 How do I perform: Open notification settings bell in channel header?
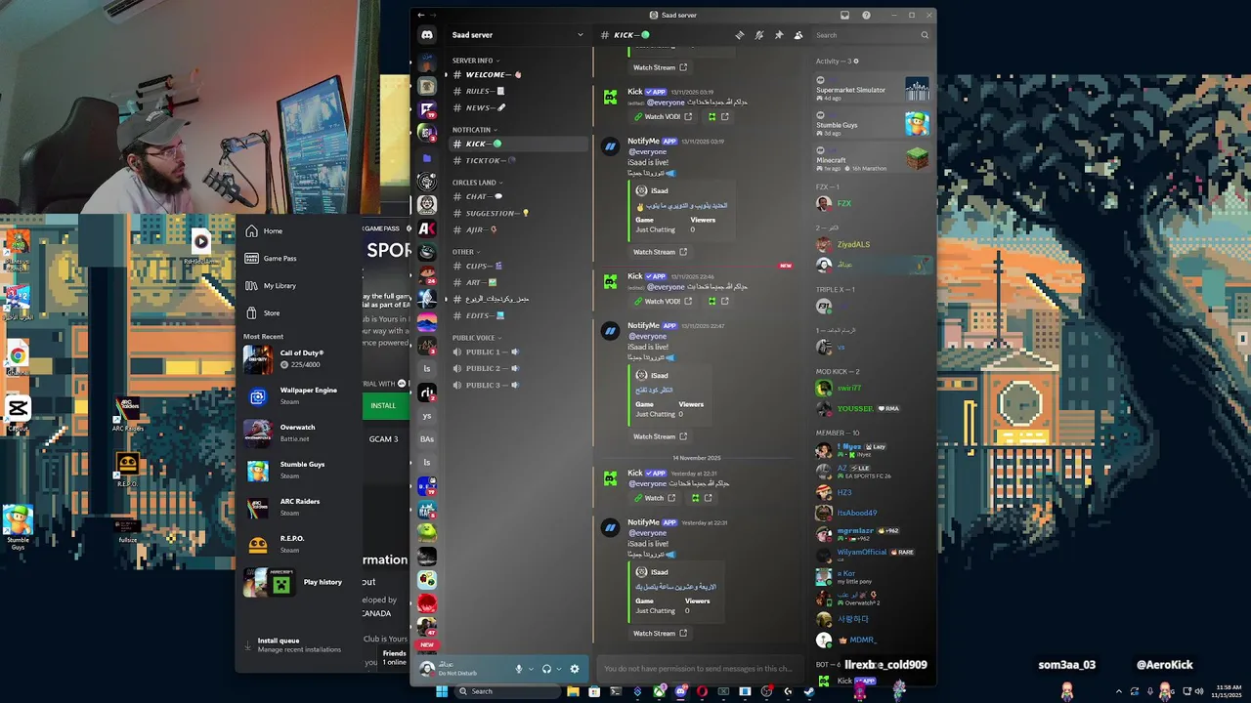[x=759, y=35]
